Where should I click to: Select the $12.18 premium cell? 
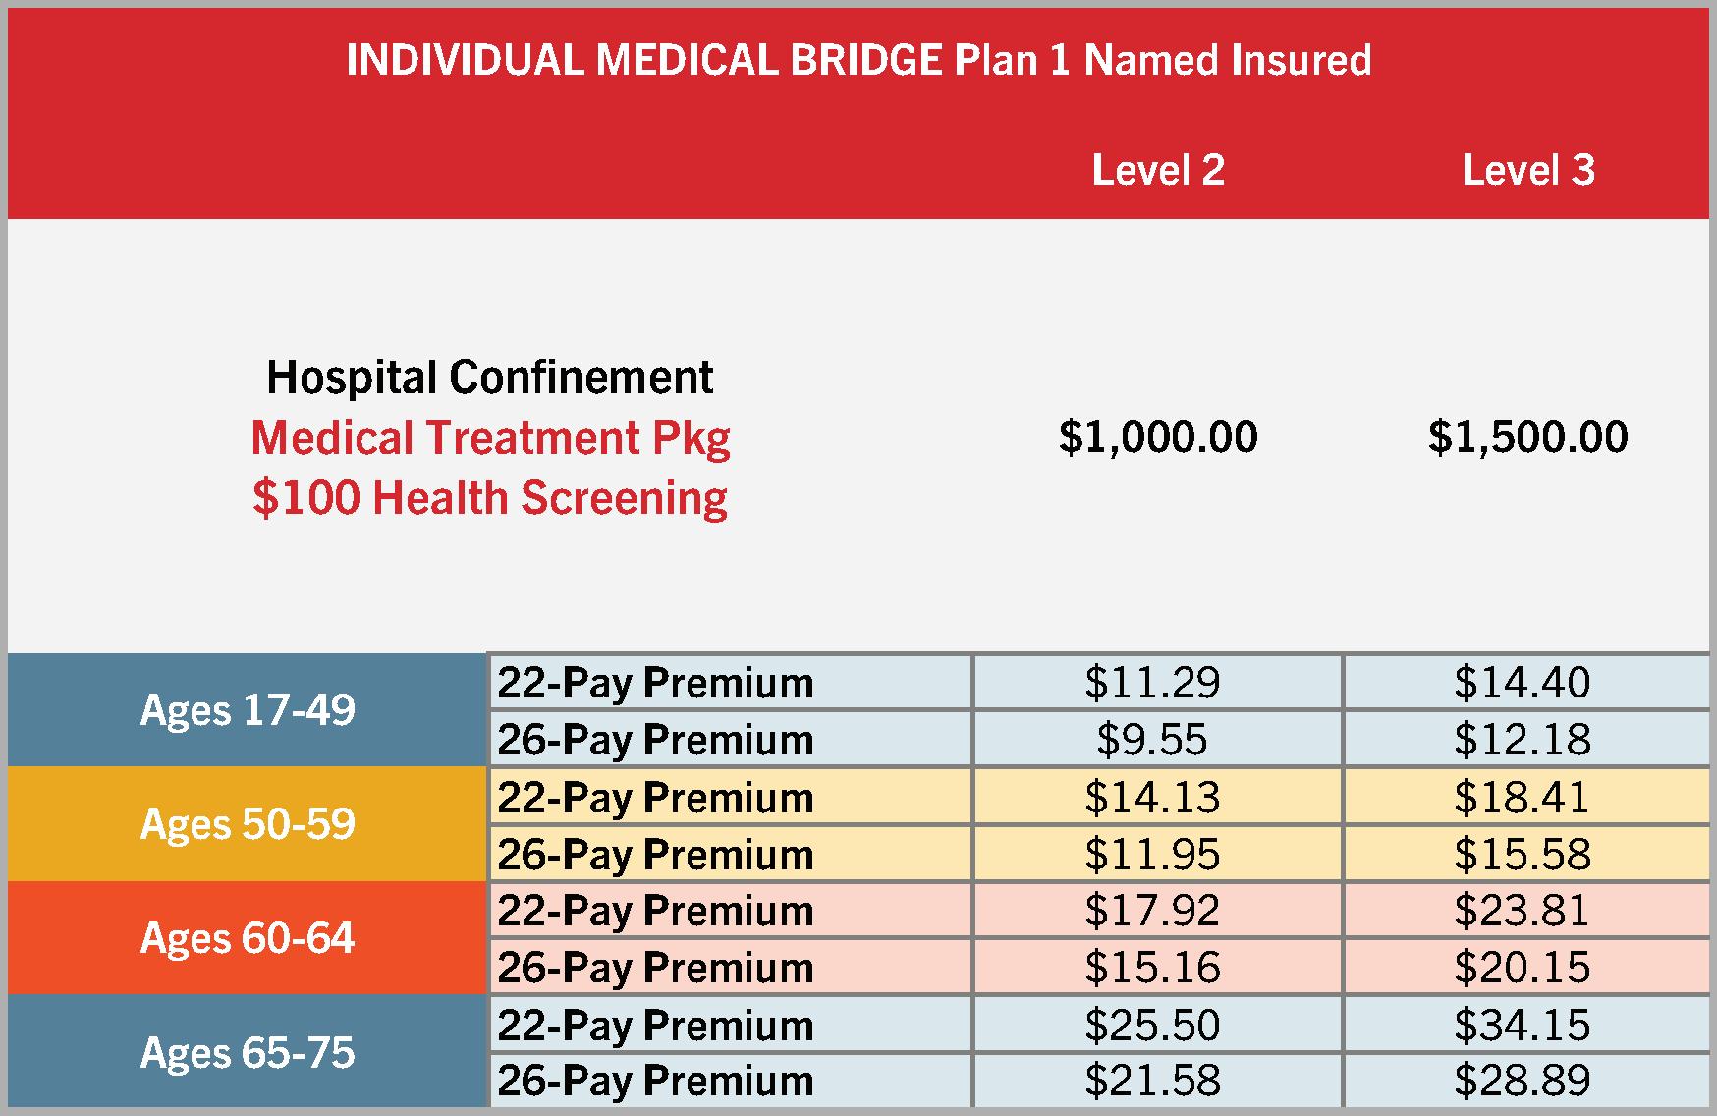point(1522,739)
